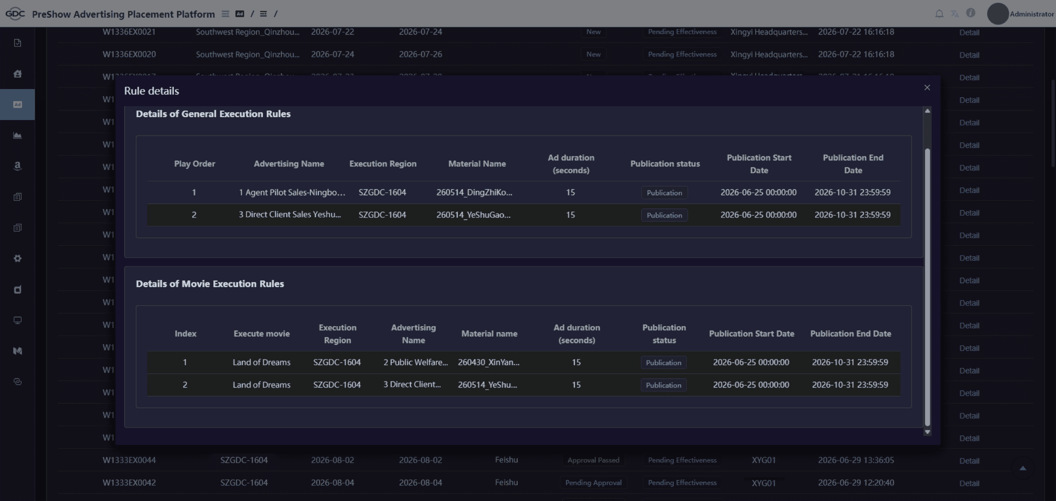The height and width of the screenshot is (501, 1056).
Task: Click the Ad breadcrumb icon in header
Action: [240, 14]
